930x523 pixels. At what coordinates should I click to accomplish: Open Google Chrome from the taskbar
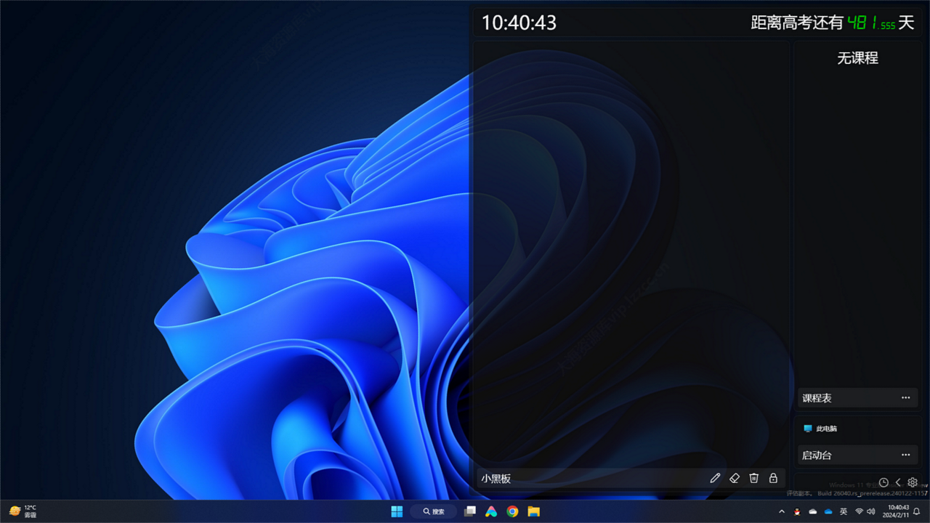coord(512,511)
